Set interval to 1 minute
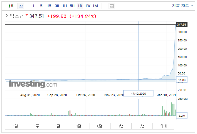This screenshot has width=197, height=134. [33, 6]
